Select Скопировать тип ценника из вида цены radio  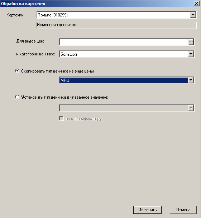pyautogui.click(x=17, y=71)
